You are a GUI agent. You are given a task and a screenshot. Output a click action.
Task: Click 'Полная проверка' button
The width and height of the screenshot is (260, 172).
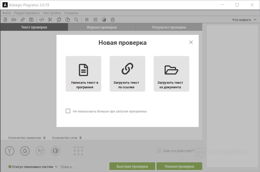179,166
